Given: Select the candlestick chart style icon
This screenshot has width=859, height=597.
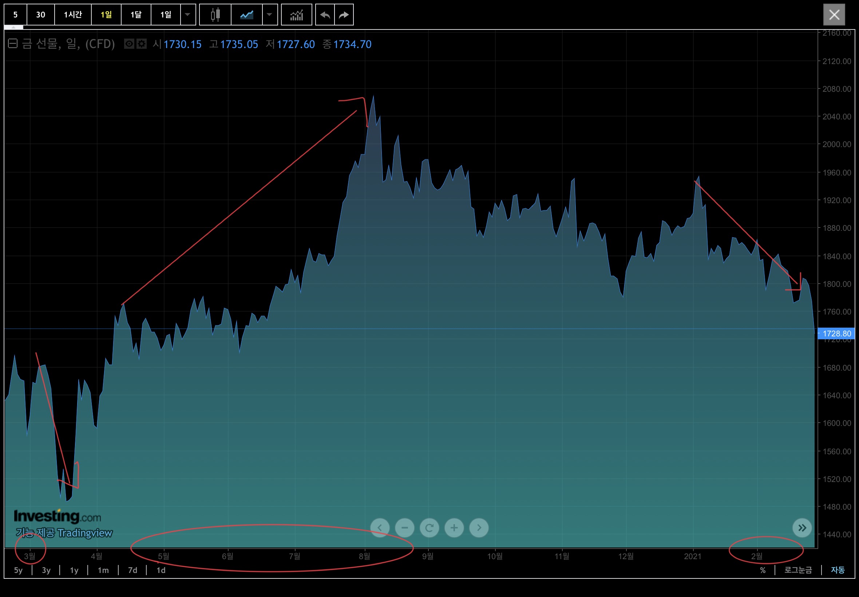Looking at the screenshot, I should click(215, 15).
